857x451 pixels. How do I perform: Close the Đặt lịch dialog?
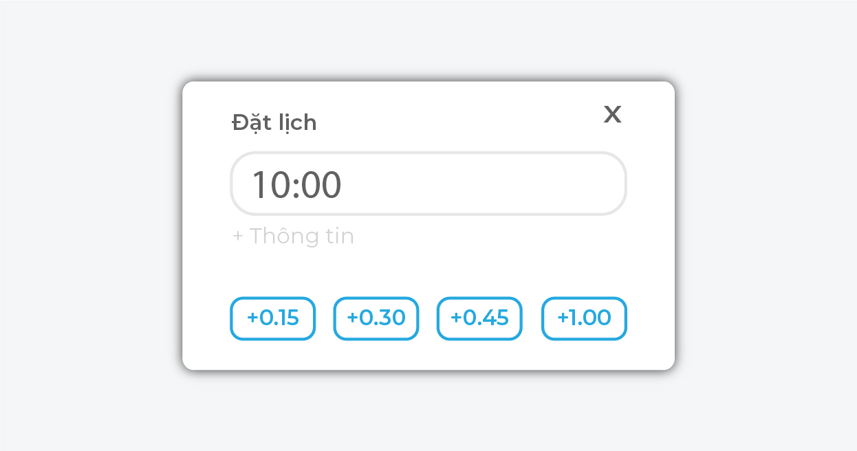tap(612, 115)
